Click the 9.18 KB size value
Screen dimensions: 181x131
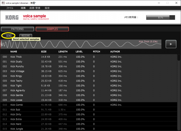[46, 86]
